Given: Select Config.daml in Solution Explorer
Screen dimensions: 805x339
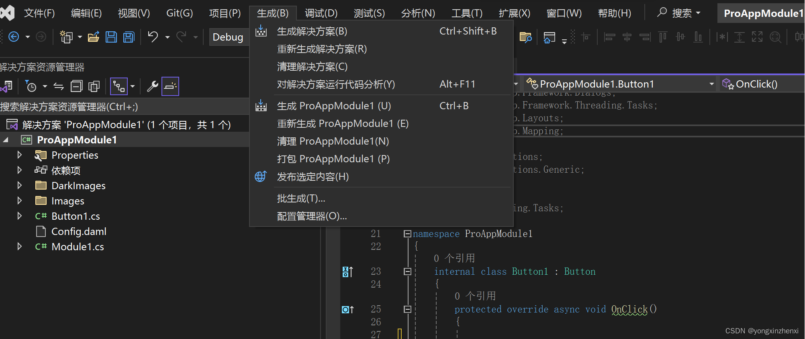Looking at the screenshot, I should (79, 231).
